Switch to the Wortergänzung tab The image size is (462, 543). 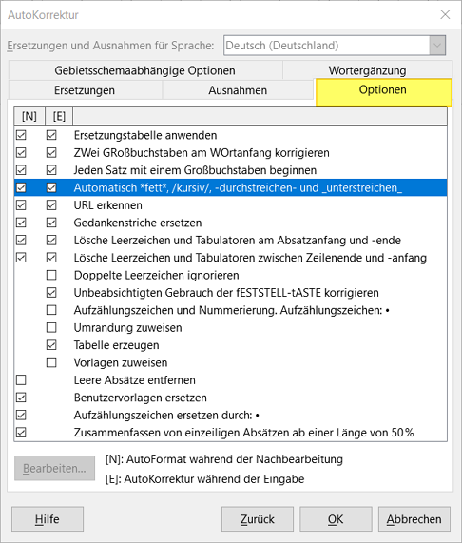coord(368,70)
